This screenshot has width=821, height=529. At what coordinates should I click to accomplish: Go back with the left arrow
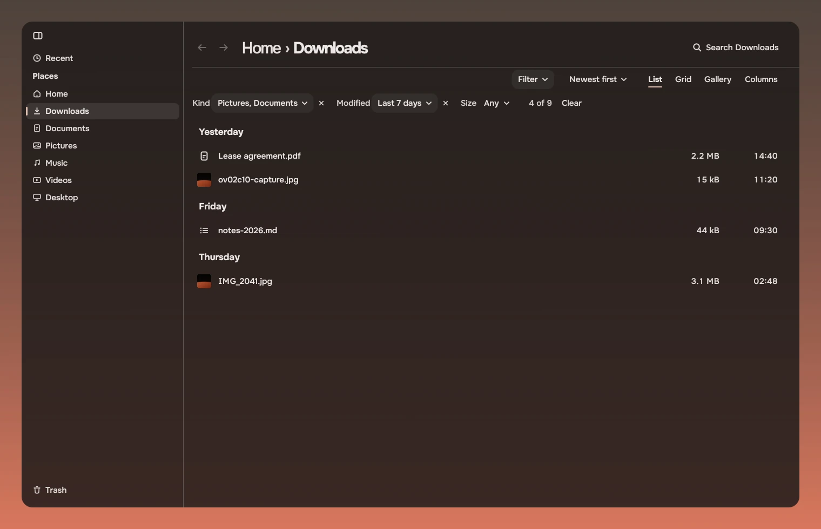coord(202,48)
